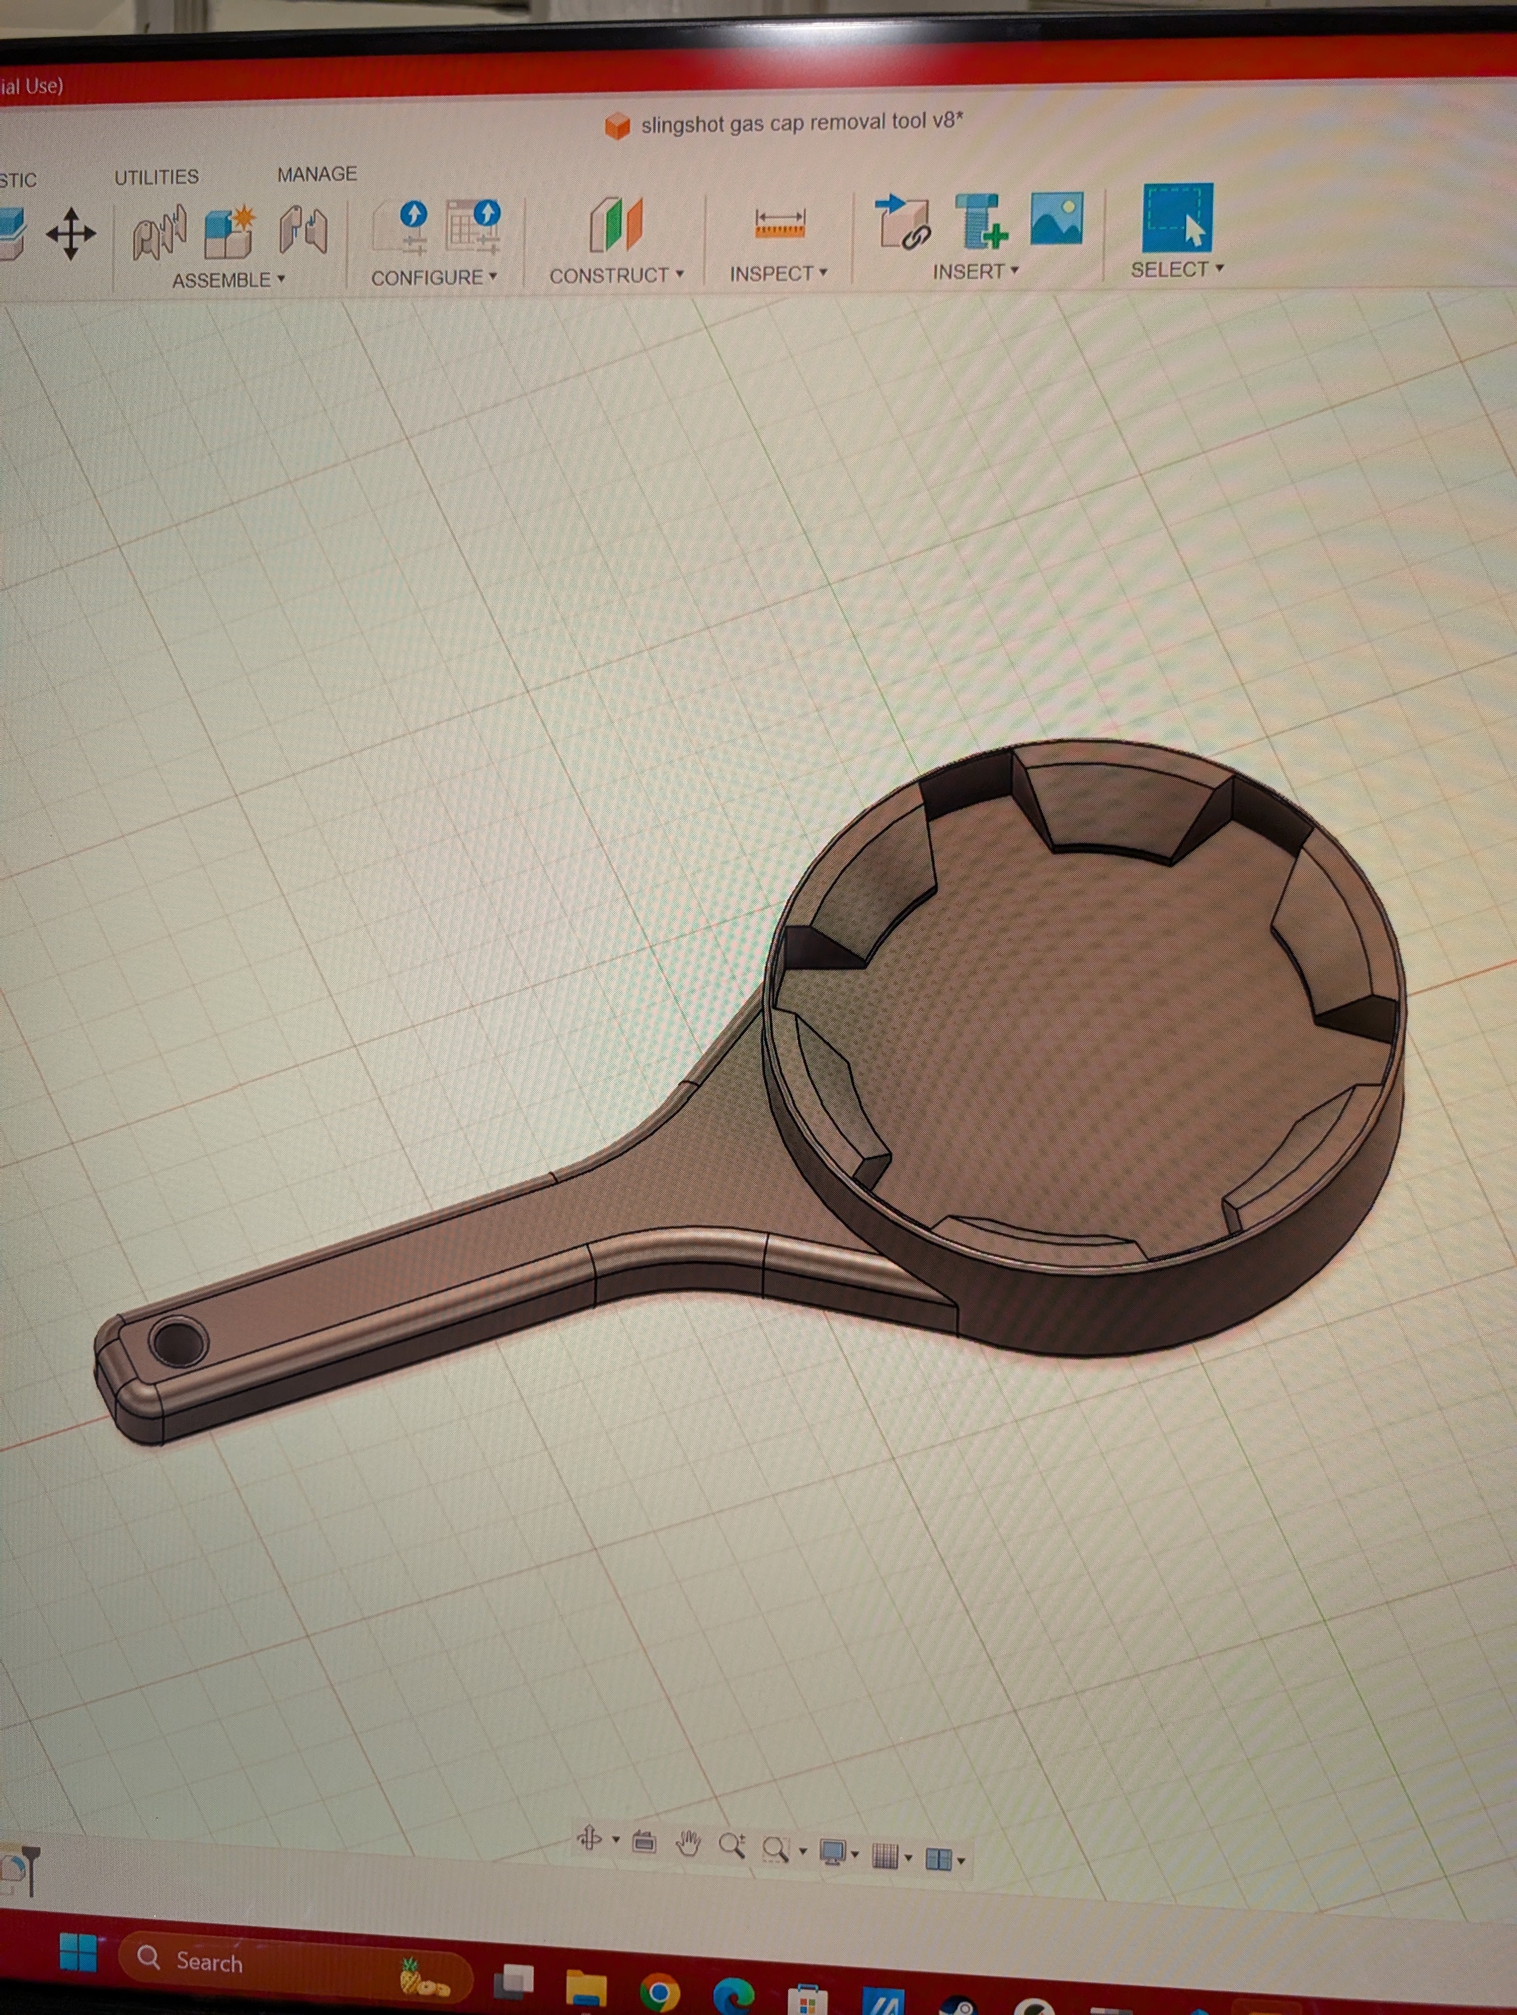This screenshot has width=1517, height=2015.
Task: Click the configuration table icon
Action: [x=474, y=226]
